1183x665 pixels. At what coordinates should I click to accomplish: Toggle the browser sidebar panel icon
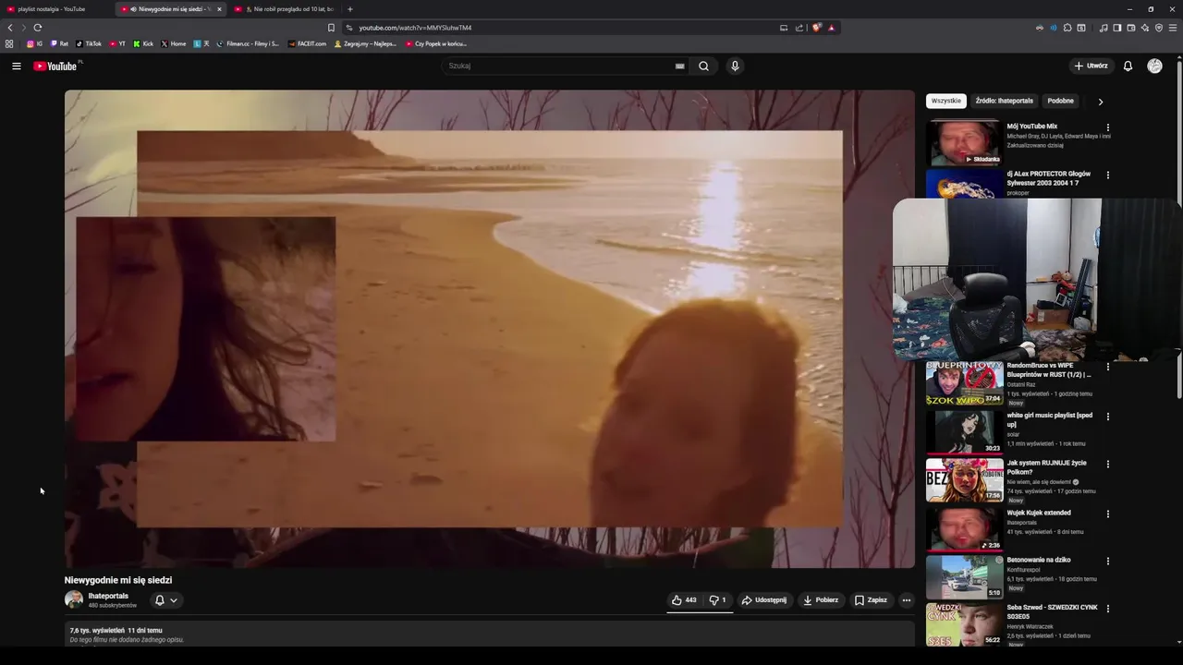click(x=1117, y=28)
